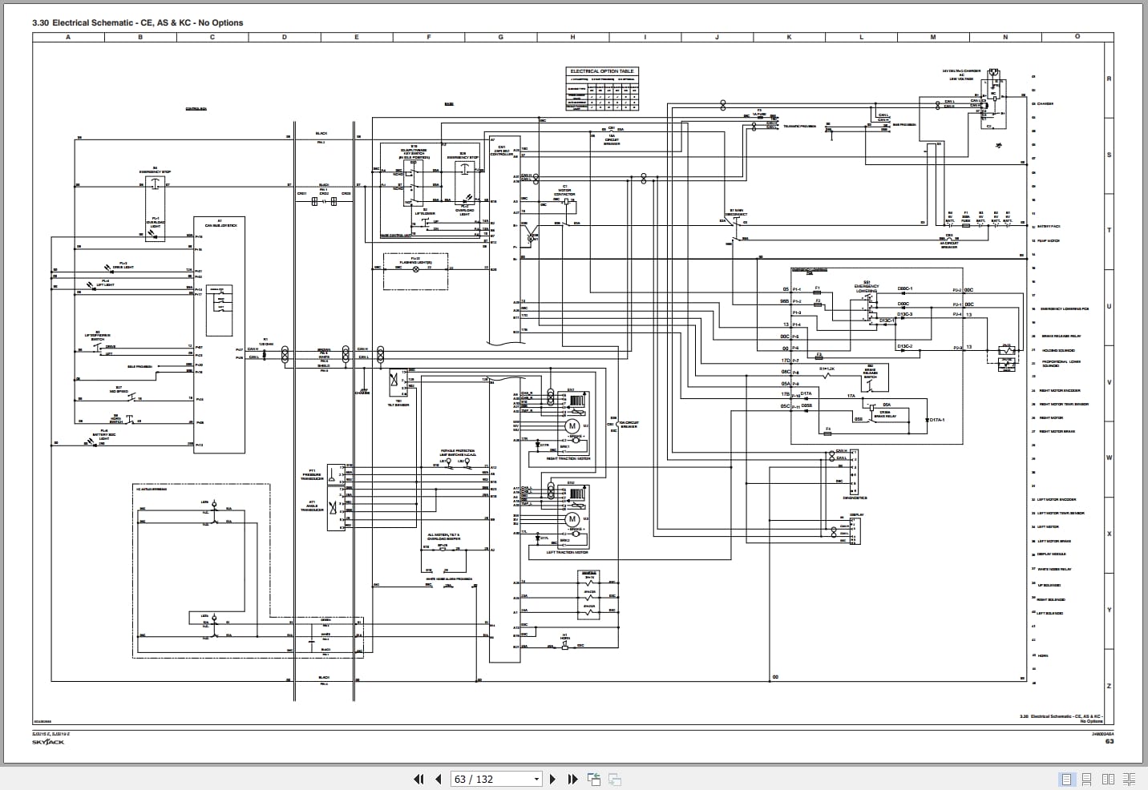Select continuous scrolling page view
Viewport: 1148px width, 790px height.
(x=1087, y=779)
